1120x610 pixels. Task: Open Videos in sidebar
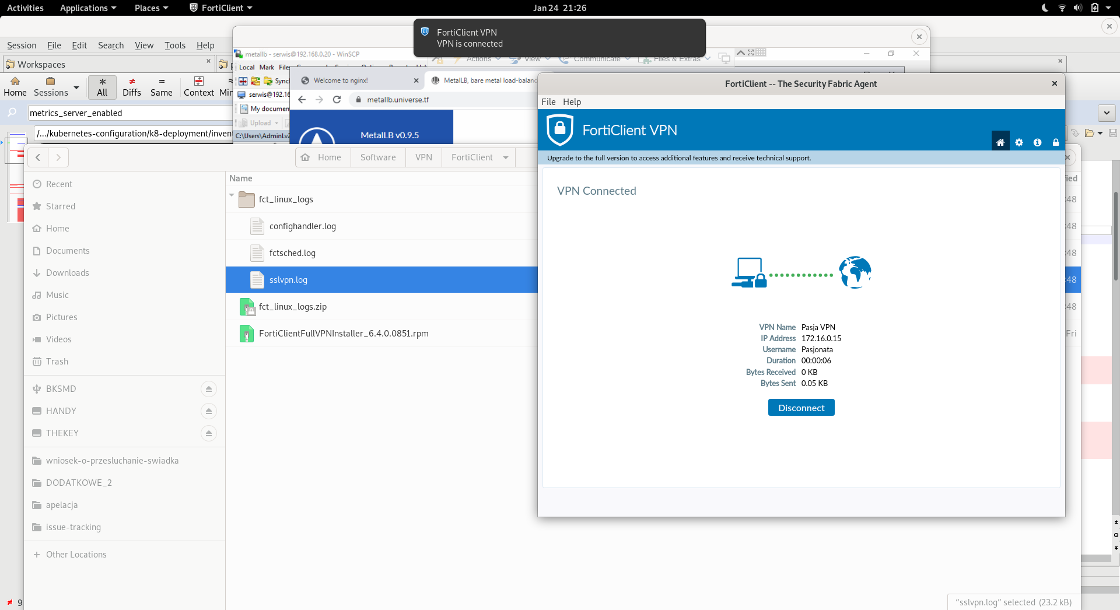[x=124, y=339]
